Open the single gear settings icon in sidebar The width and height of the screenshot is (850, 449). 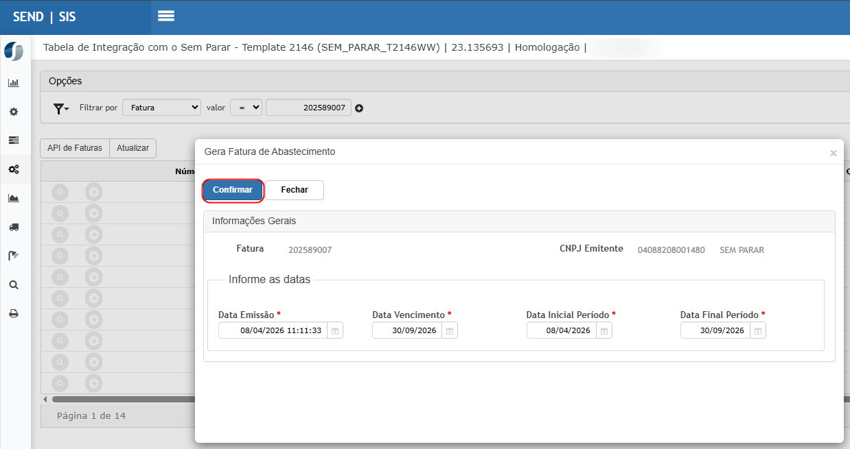pos(14,112)
